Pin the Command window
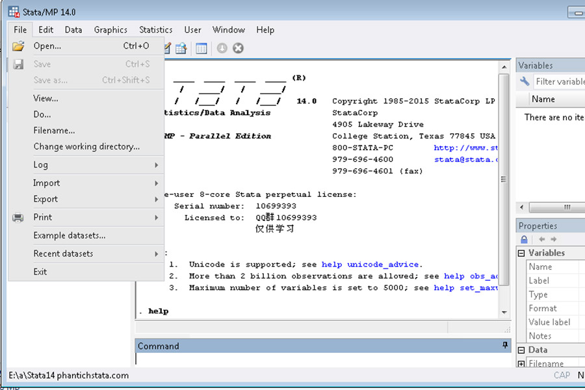Screen dimensions: 585x390 [505, 345]
